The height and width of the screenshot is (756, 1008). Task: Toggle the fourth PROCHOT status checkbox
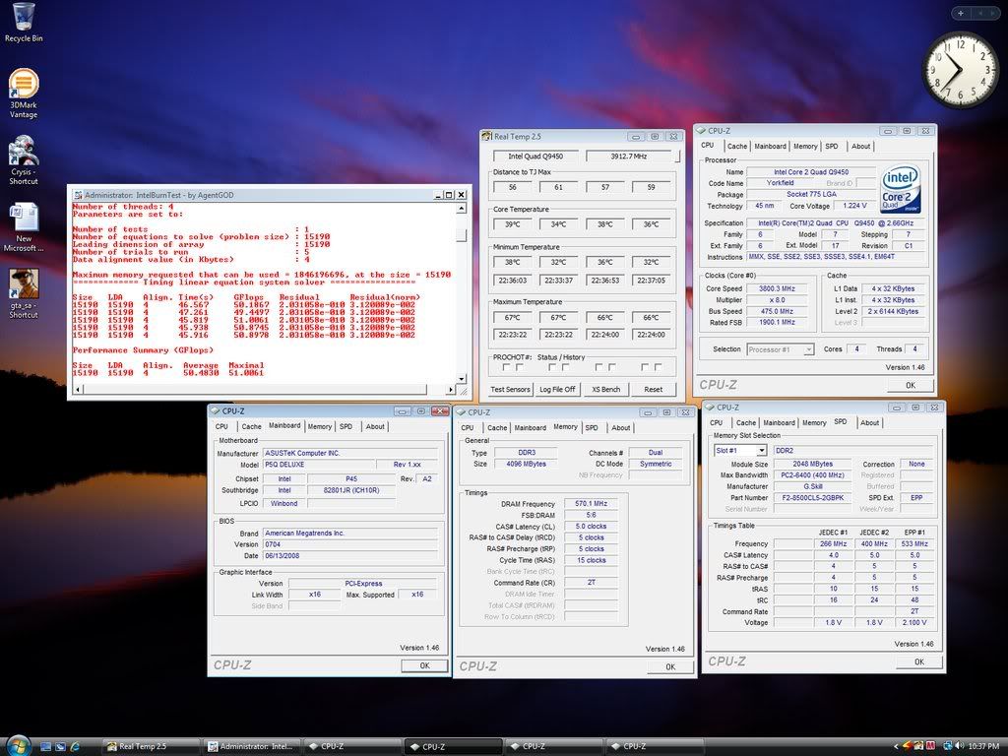click(566, 367)
